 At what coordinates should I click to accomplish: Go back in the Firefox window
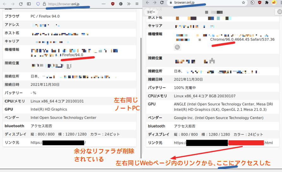5,4
